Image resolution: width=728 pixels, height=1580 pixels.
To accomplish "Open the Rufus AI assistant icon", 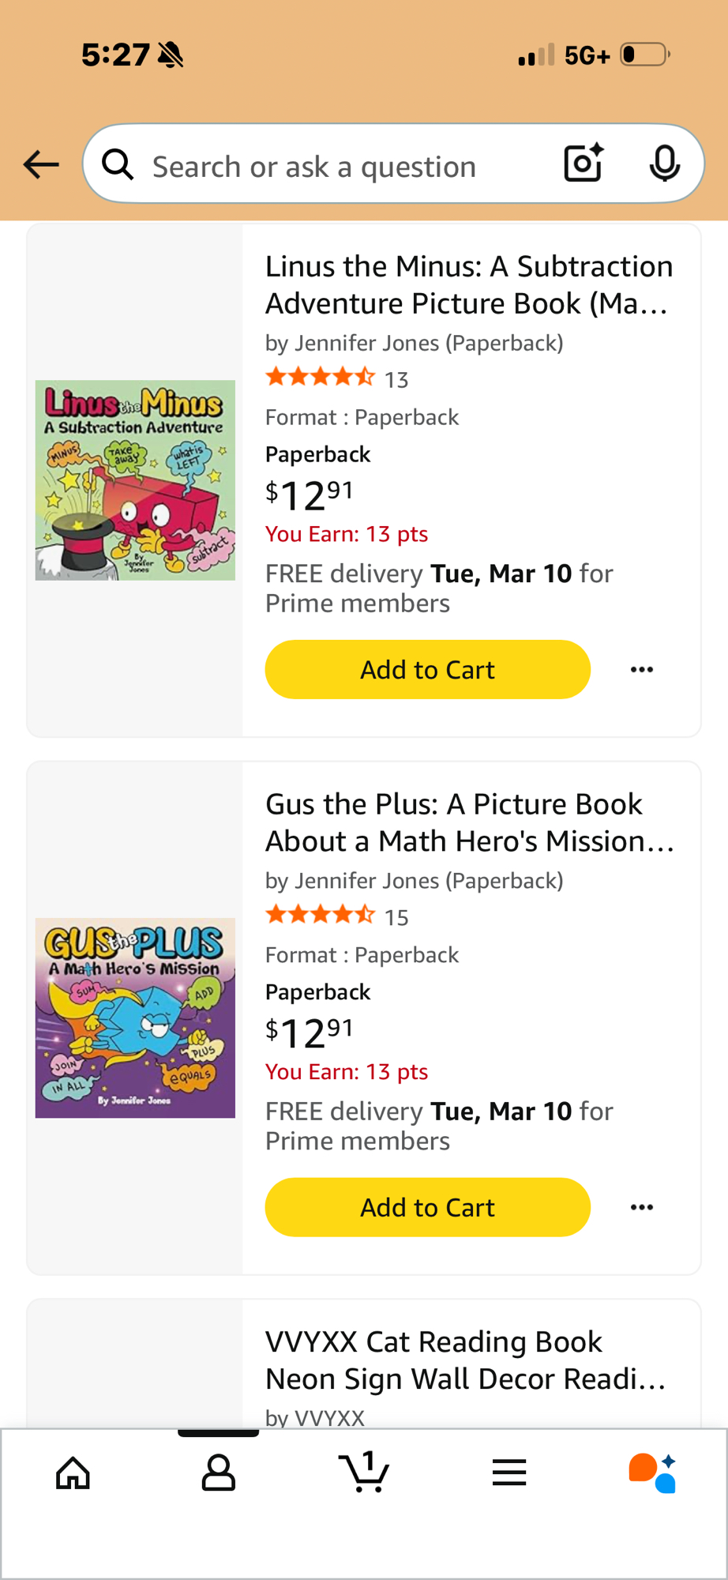I will pos(652,1473).
